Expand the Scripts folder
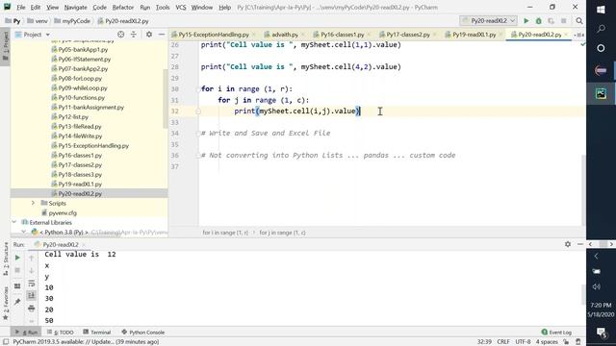Image resolution: width=616 pixels, height=346 pixels. point(33,203)
